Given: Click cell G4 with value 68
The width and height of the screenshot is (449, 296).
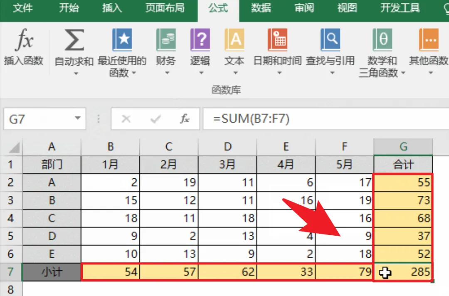Looking at the screenshot, I should click(403, 218).
